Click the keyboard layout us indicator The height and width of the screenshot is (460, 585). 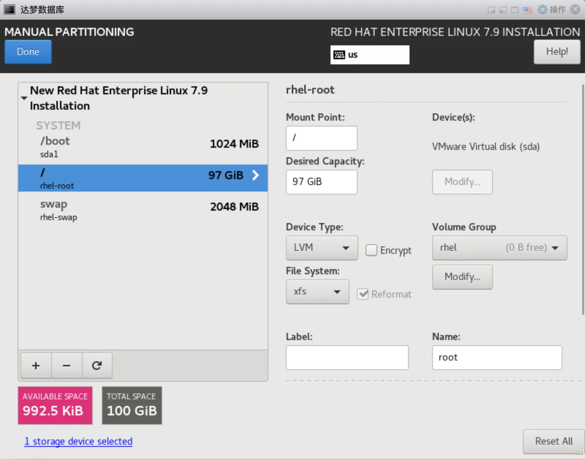pyautogui.click(x=369, y=55)
